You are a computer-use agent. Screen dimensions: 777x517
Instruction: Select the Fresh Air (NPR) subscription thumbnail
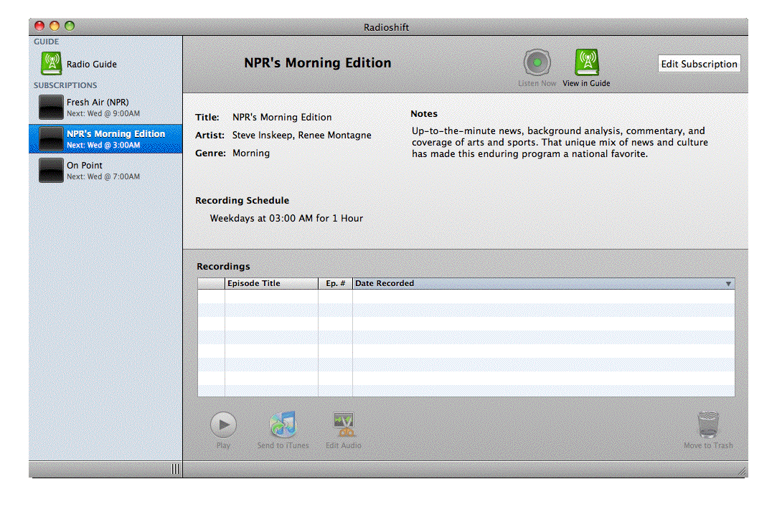[x=51, y=108]
